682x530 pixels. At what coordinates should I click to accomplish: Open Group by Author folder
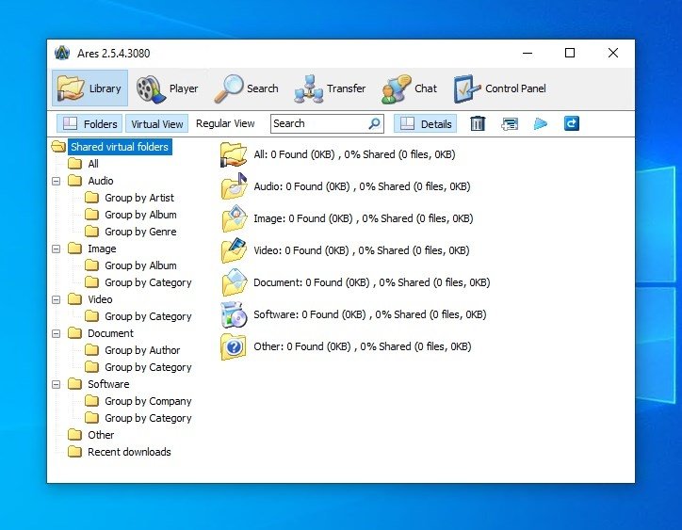[142, 350]
